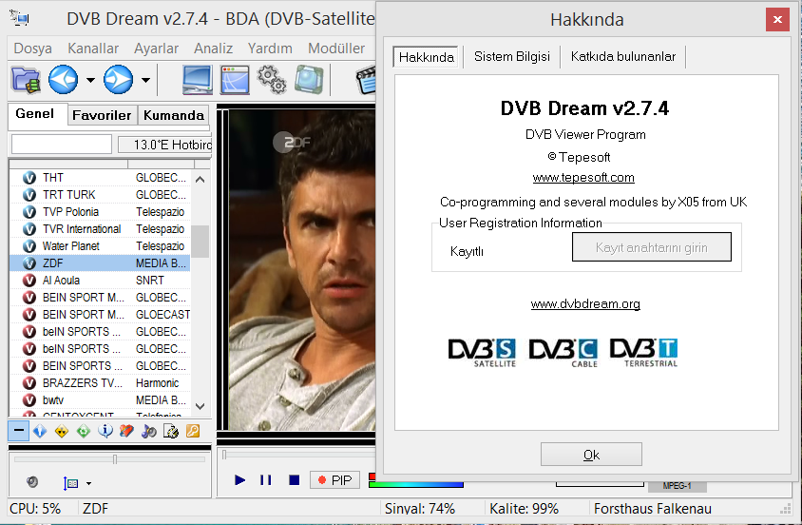Select Hakkında tab in About dialog
Image resolution: width=802 pixels, height=525 pixels.
coord(426,57)
